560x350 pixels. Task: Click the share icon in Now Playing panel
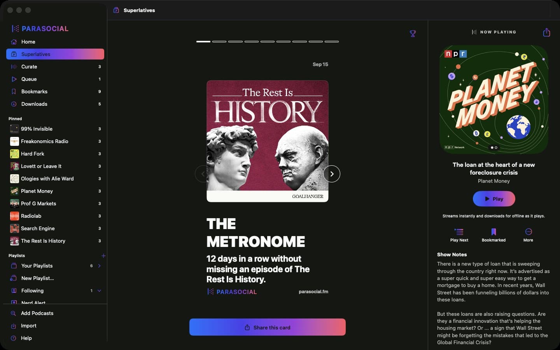point(546,32)
